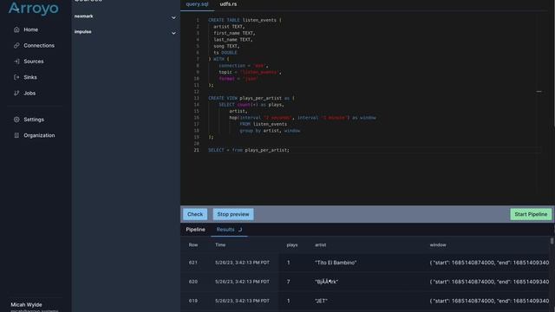
Task: Expand the nexmark source chevron
Action: pos(173,17)
